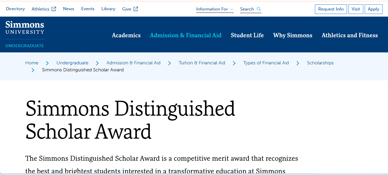Open the Academics menu

click(126, 35)
